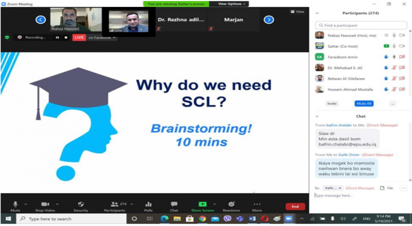412x226 pixels.
Task: Click the Find a participant search field
Action: coord(361,25)
